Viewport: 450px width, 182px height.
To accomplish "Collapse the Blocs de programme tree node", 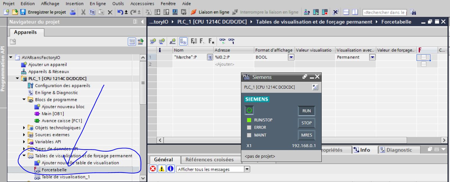I will pos(25,100).
